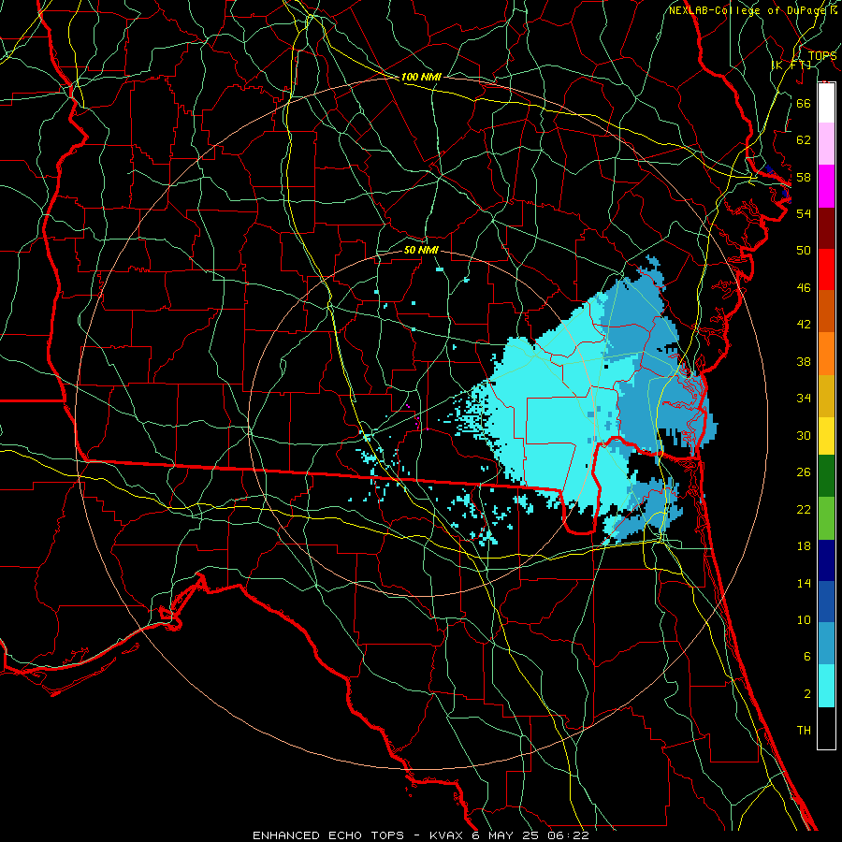Click the legend value "34"
Viewport: 842px width, 842px height.
coord(804,399)
